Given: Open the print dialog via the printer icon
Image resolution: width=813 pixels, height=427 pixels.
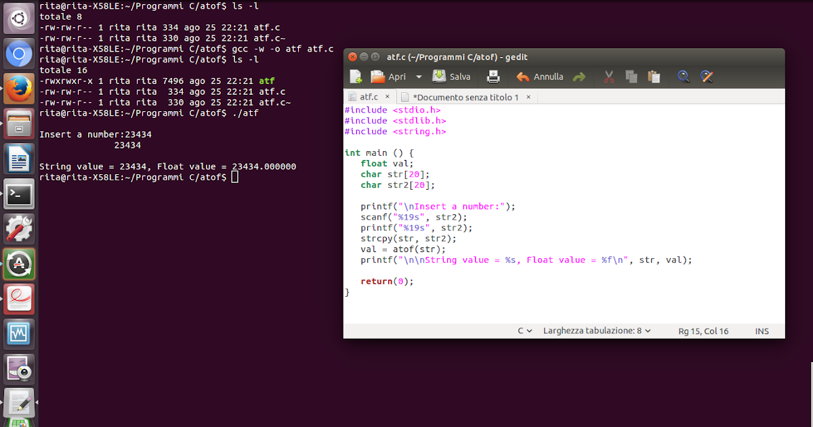Looking at the screenshot, I should coord(493,76).
